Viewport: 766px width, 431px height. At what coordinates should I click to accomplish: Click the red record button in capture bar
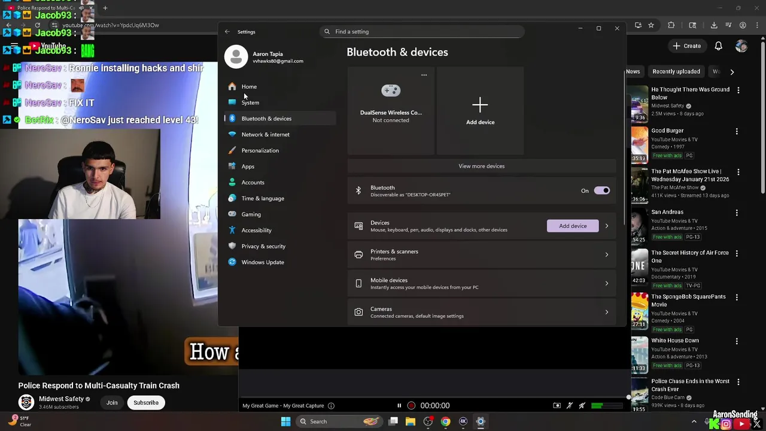pos(411,406)
